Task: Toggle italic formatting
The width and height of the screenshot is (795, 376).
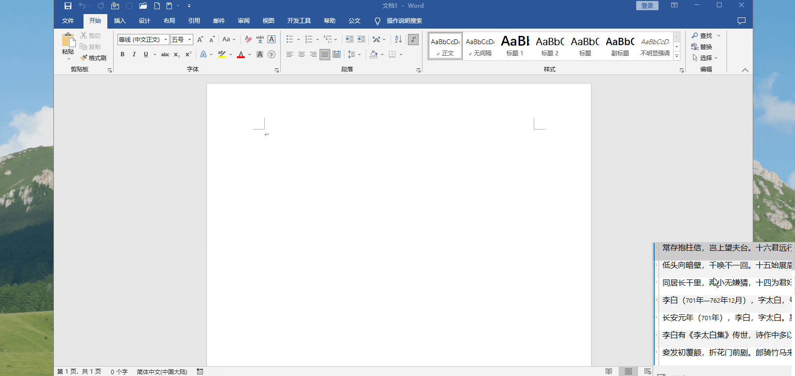Action: tap(134, 54)
